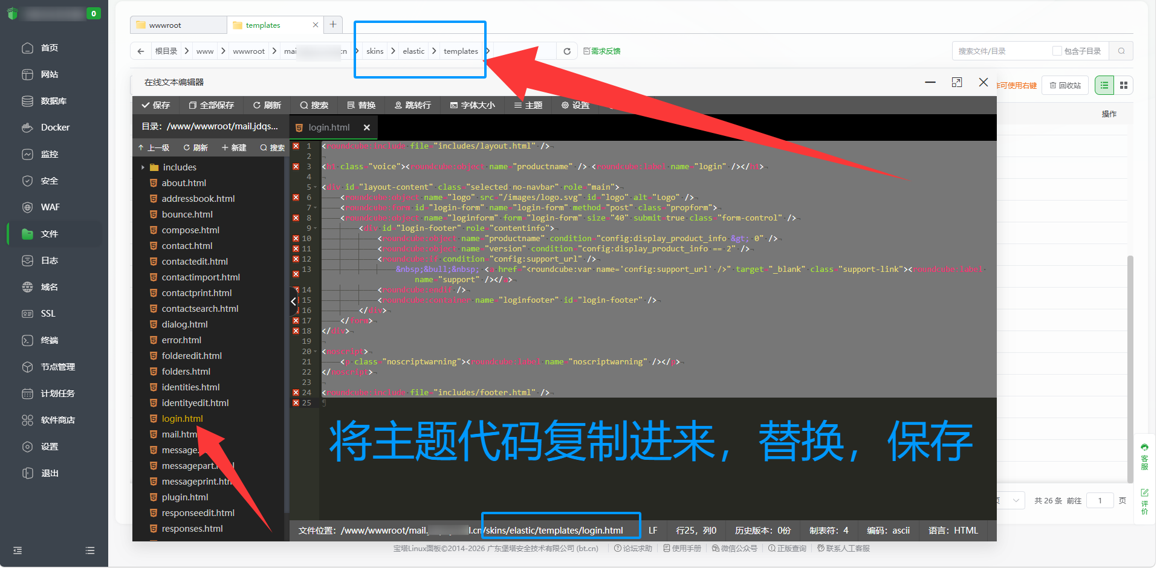Click the search magnifier button
This screenshot has width=1157, height=568.
(1121, 51)
